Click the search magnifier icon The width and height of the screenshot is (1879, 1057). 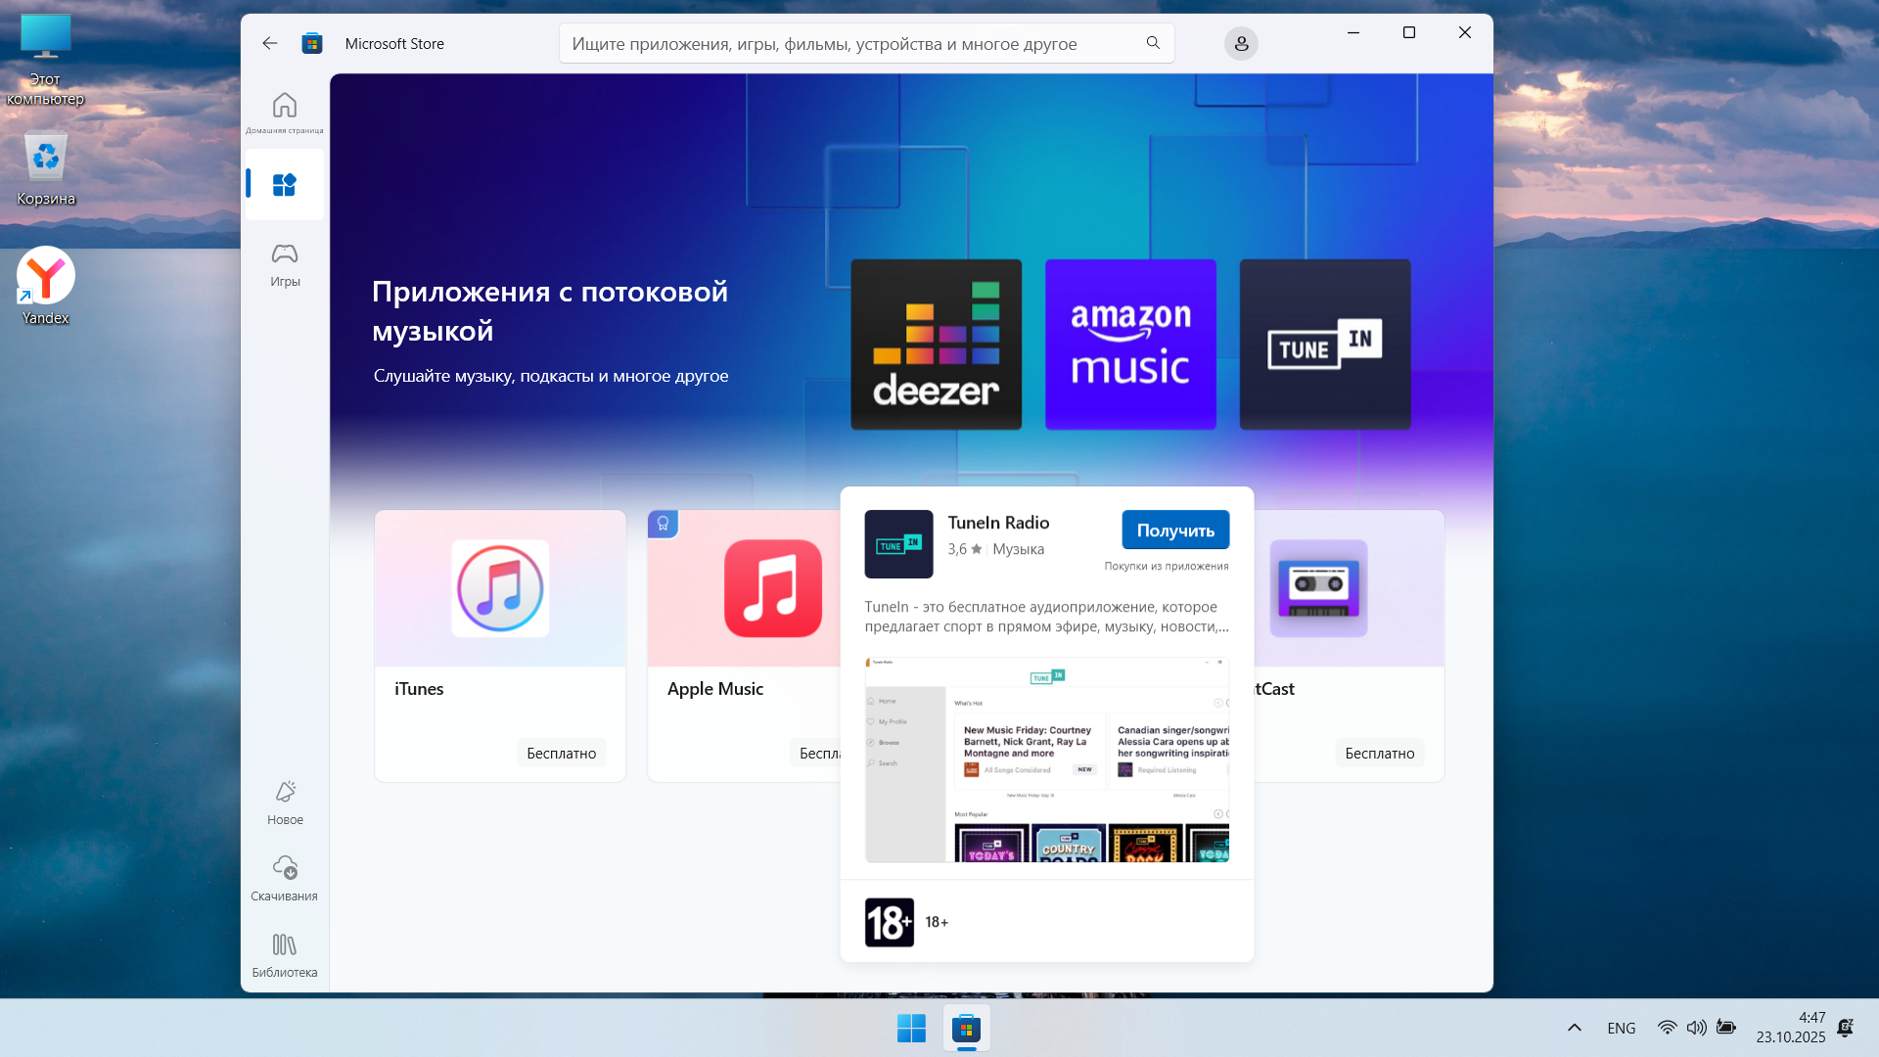1153,43
